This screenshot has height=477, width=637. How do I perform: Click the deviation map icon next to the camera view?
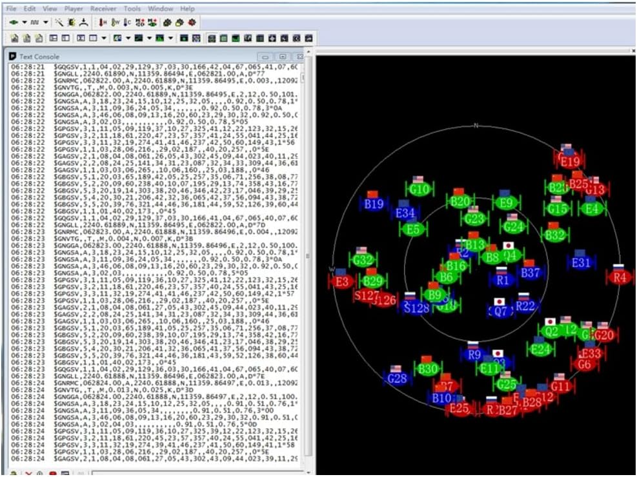[196, 39]
